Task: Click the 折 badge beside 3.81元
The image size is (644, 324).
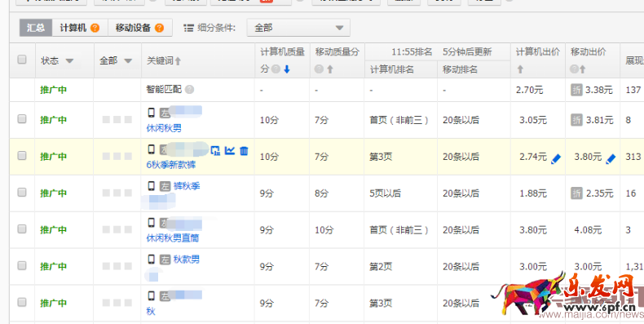Action: [x=576, y=120]
